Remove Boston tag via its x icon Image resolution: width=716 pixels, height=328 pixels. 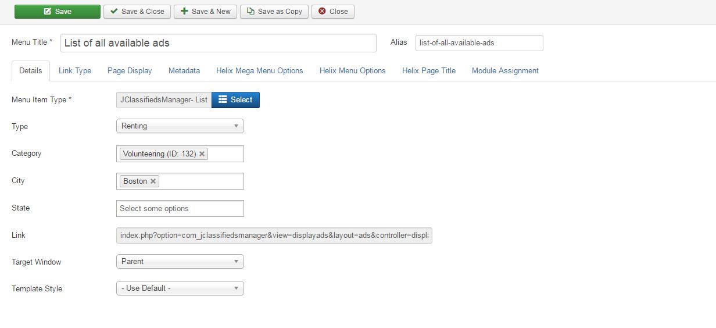click(x=153, y=181)
